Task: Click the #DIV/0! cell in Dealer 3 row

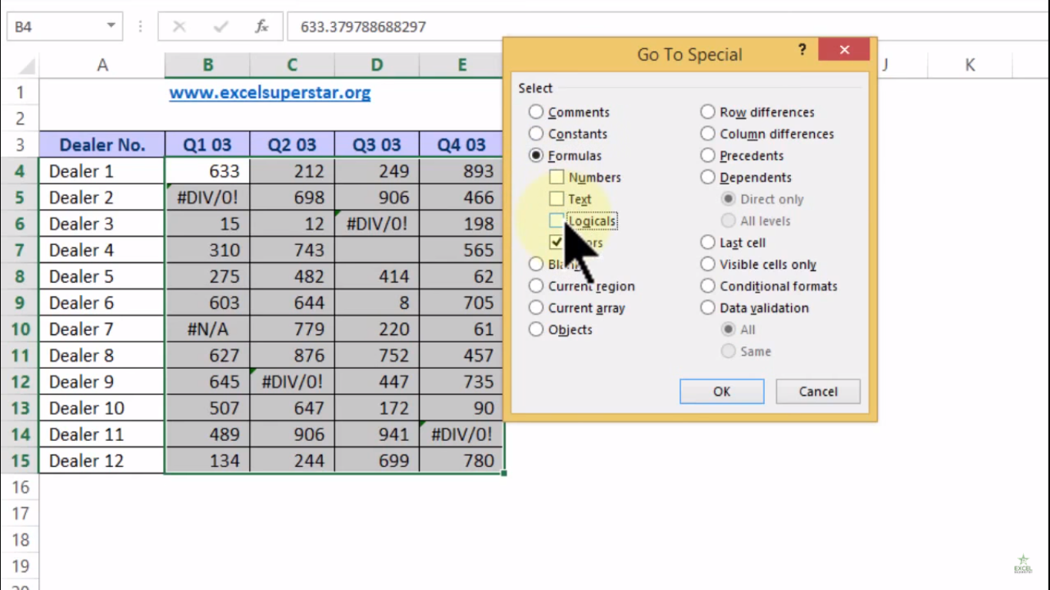Action: tap(377, 224)
